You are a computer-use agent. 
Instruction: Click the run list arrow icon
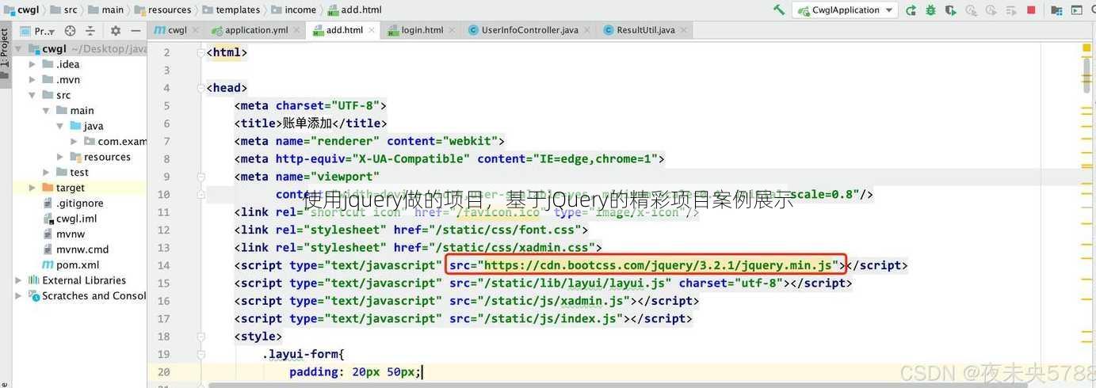pyautogui.click(x=1011, y=10)
